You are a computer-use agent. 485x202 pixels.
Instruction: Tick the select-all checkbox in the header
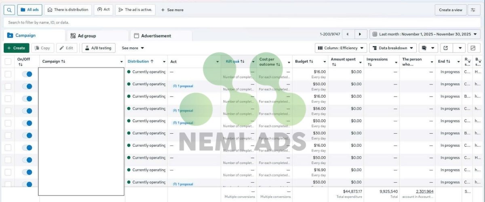(8, 61)
